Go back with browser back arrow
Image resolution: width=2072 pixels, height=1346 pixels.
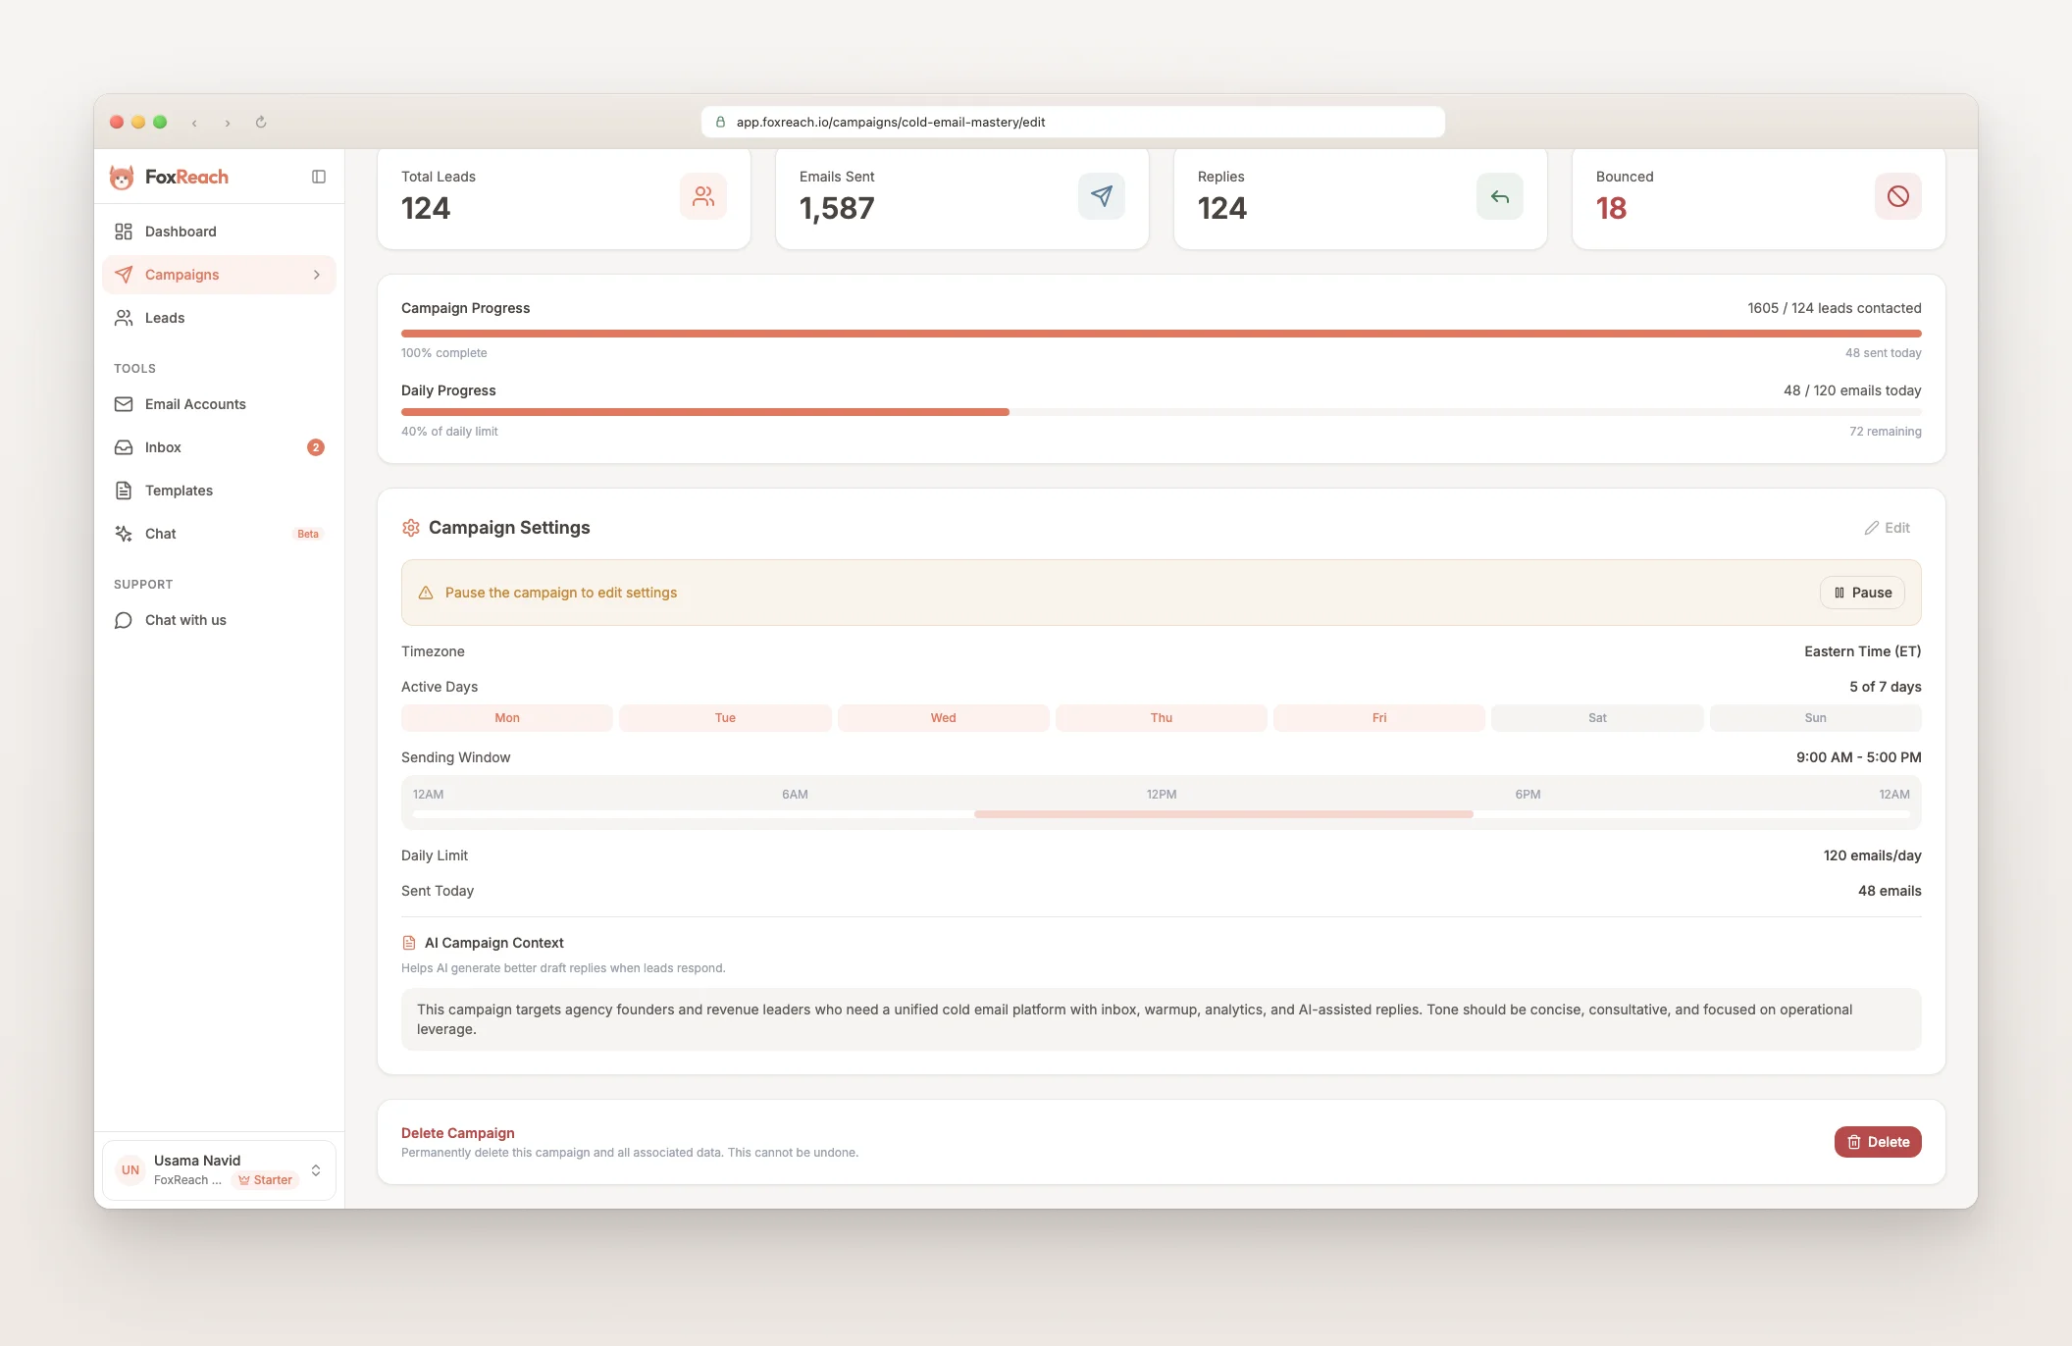click(x=194, y=123)
